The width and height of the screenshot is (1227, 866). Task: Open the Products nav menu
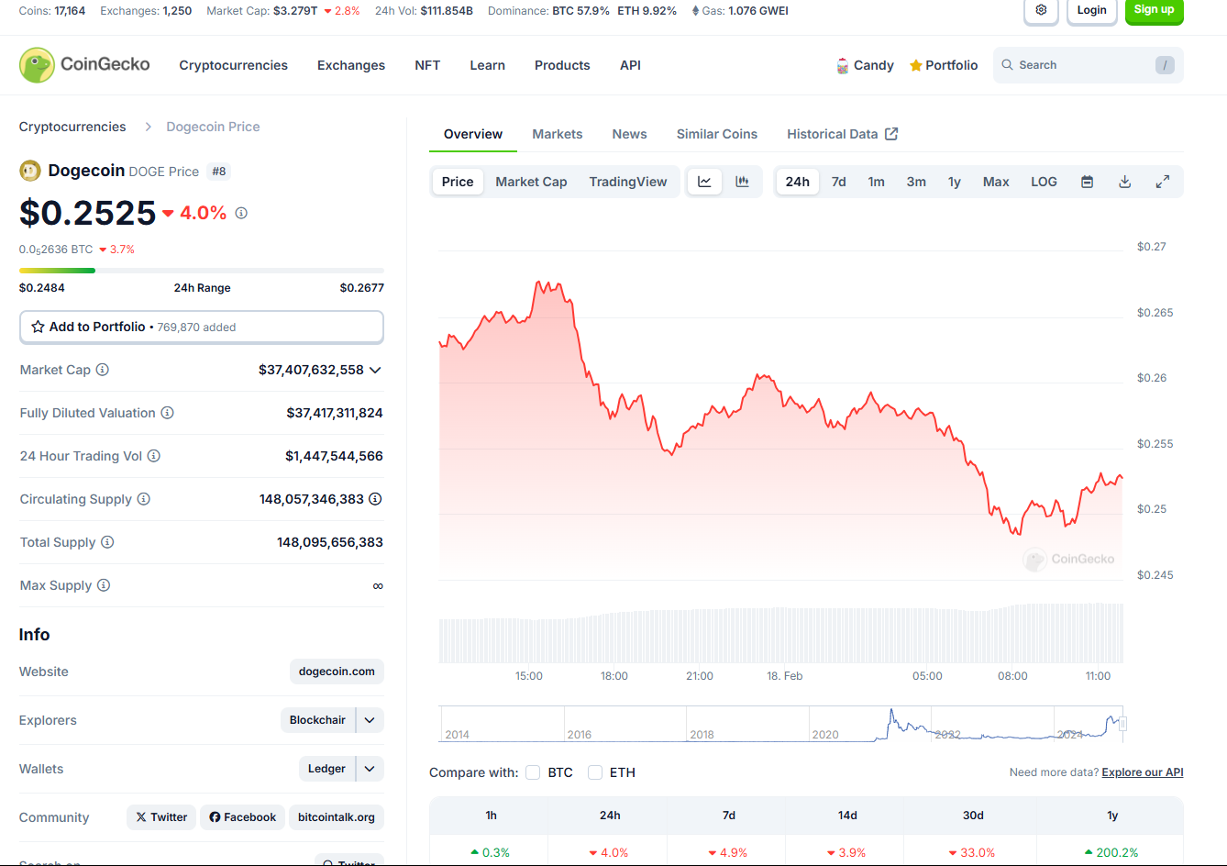pos(562,65)
